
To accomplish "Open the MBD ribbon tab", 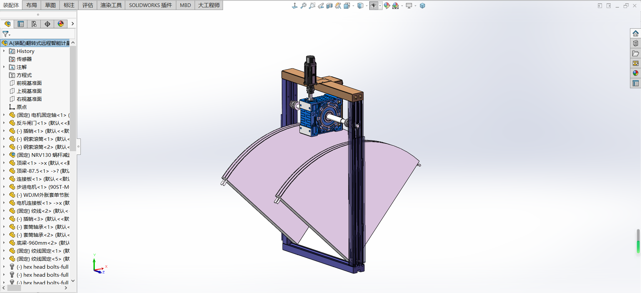I will [x=185, y=5].
